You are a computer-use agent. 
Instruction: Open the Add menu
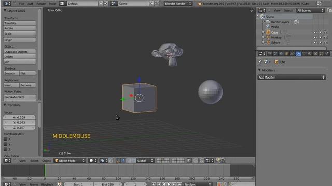point(30,4)
